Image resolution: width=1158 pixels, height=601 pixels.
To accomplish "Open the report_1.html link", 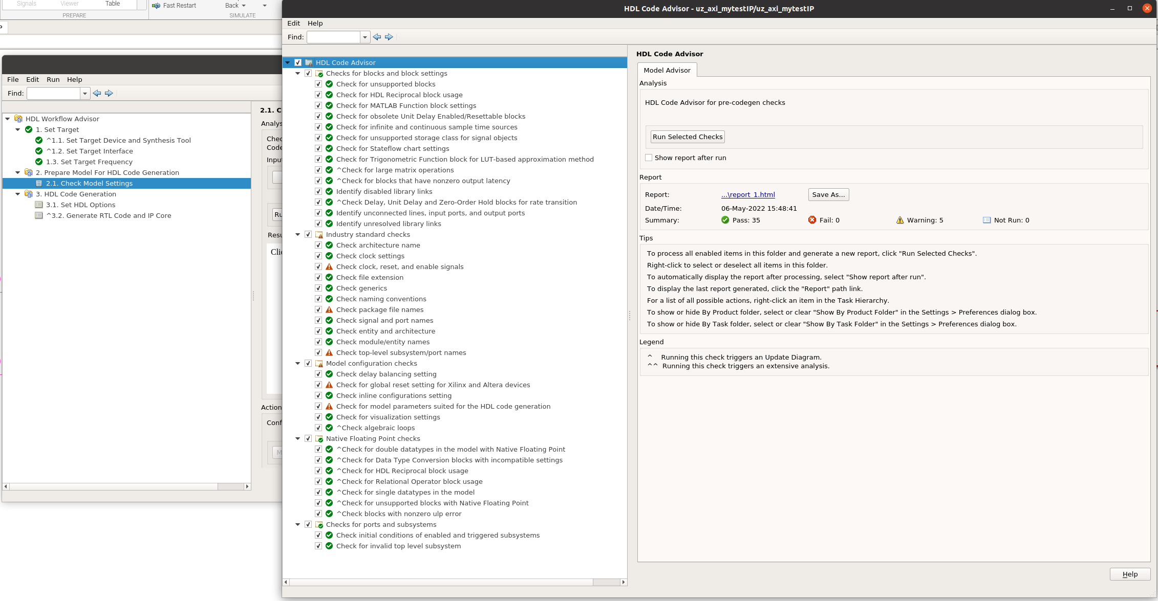I will pyautogui.click(x=748, y=195).
